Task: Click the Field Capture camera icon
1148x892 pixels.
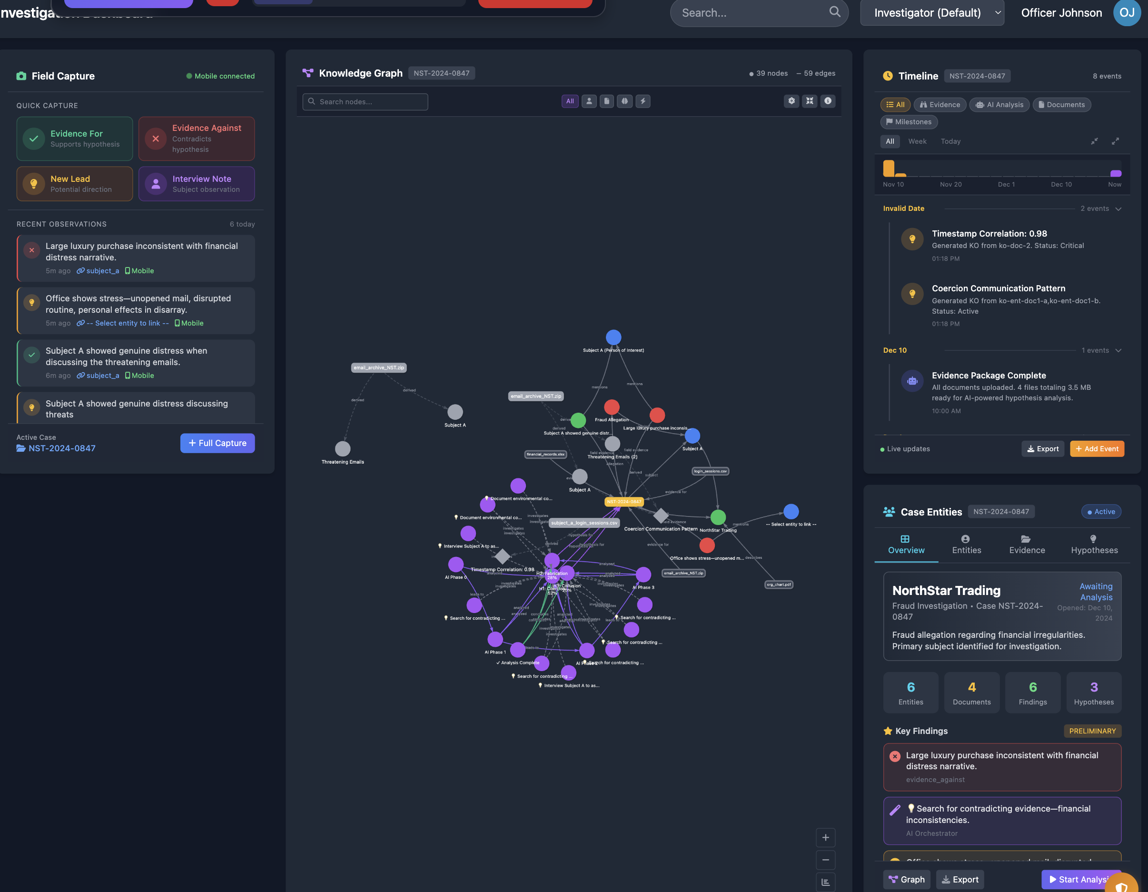Action: [21, 76]
